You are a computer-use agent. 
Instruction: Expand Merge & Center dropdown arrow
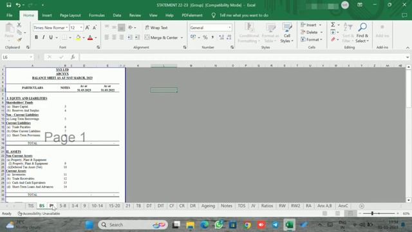coord(182,37)
